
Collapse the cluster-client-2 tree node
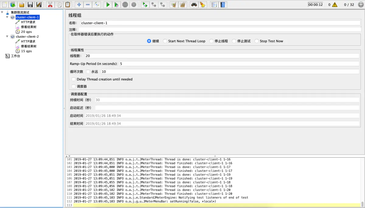[7, 37]
